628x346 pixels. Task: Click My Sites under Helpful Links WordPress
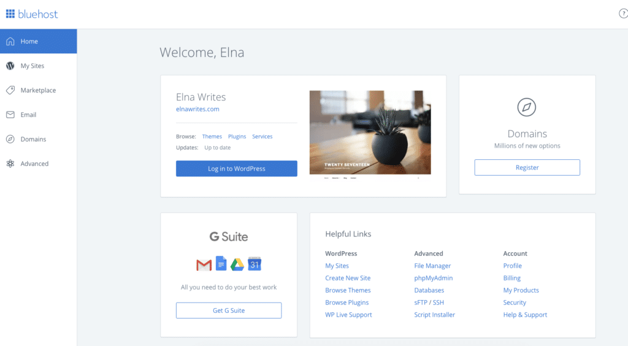click(337, 266)
